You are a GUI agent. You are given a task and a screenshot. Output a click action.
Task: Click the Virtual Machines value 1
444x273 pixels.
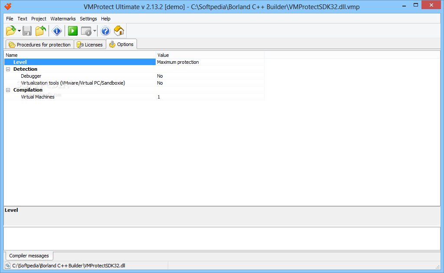tap(159, 97)
